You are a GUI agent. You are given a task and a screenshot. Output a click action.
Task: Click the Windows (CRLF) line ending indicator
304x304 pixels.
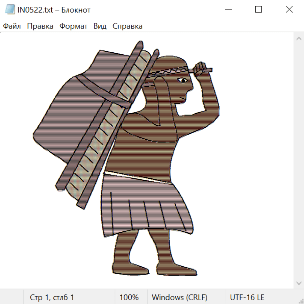(179, 298)
